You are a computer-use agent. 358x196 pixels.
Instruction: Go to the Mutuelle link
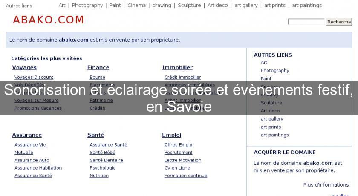click(24, 153)
